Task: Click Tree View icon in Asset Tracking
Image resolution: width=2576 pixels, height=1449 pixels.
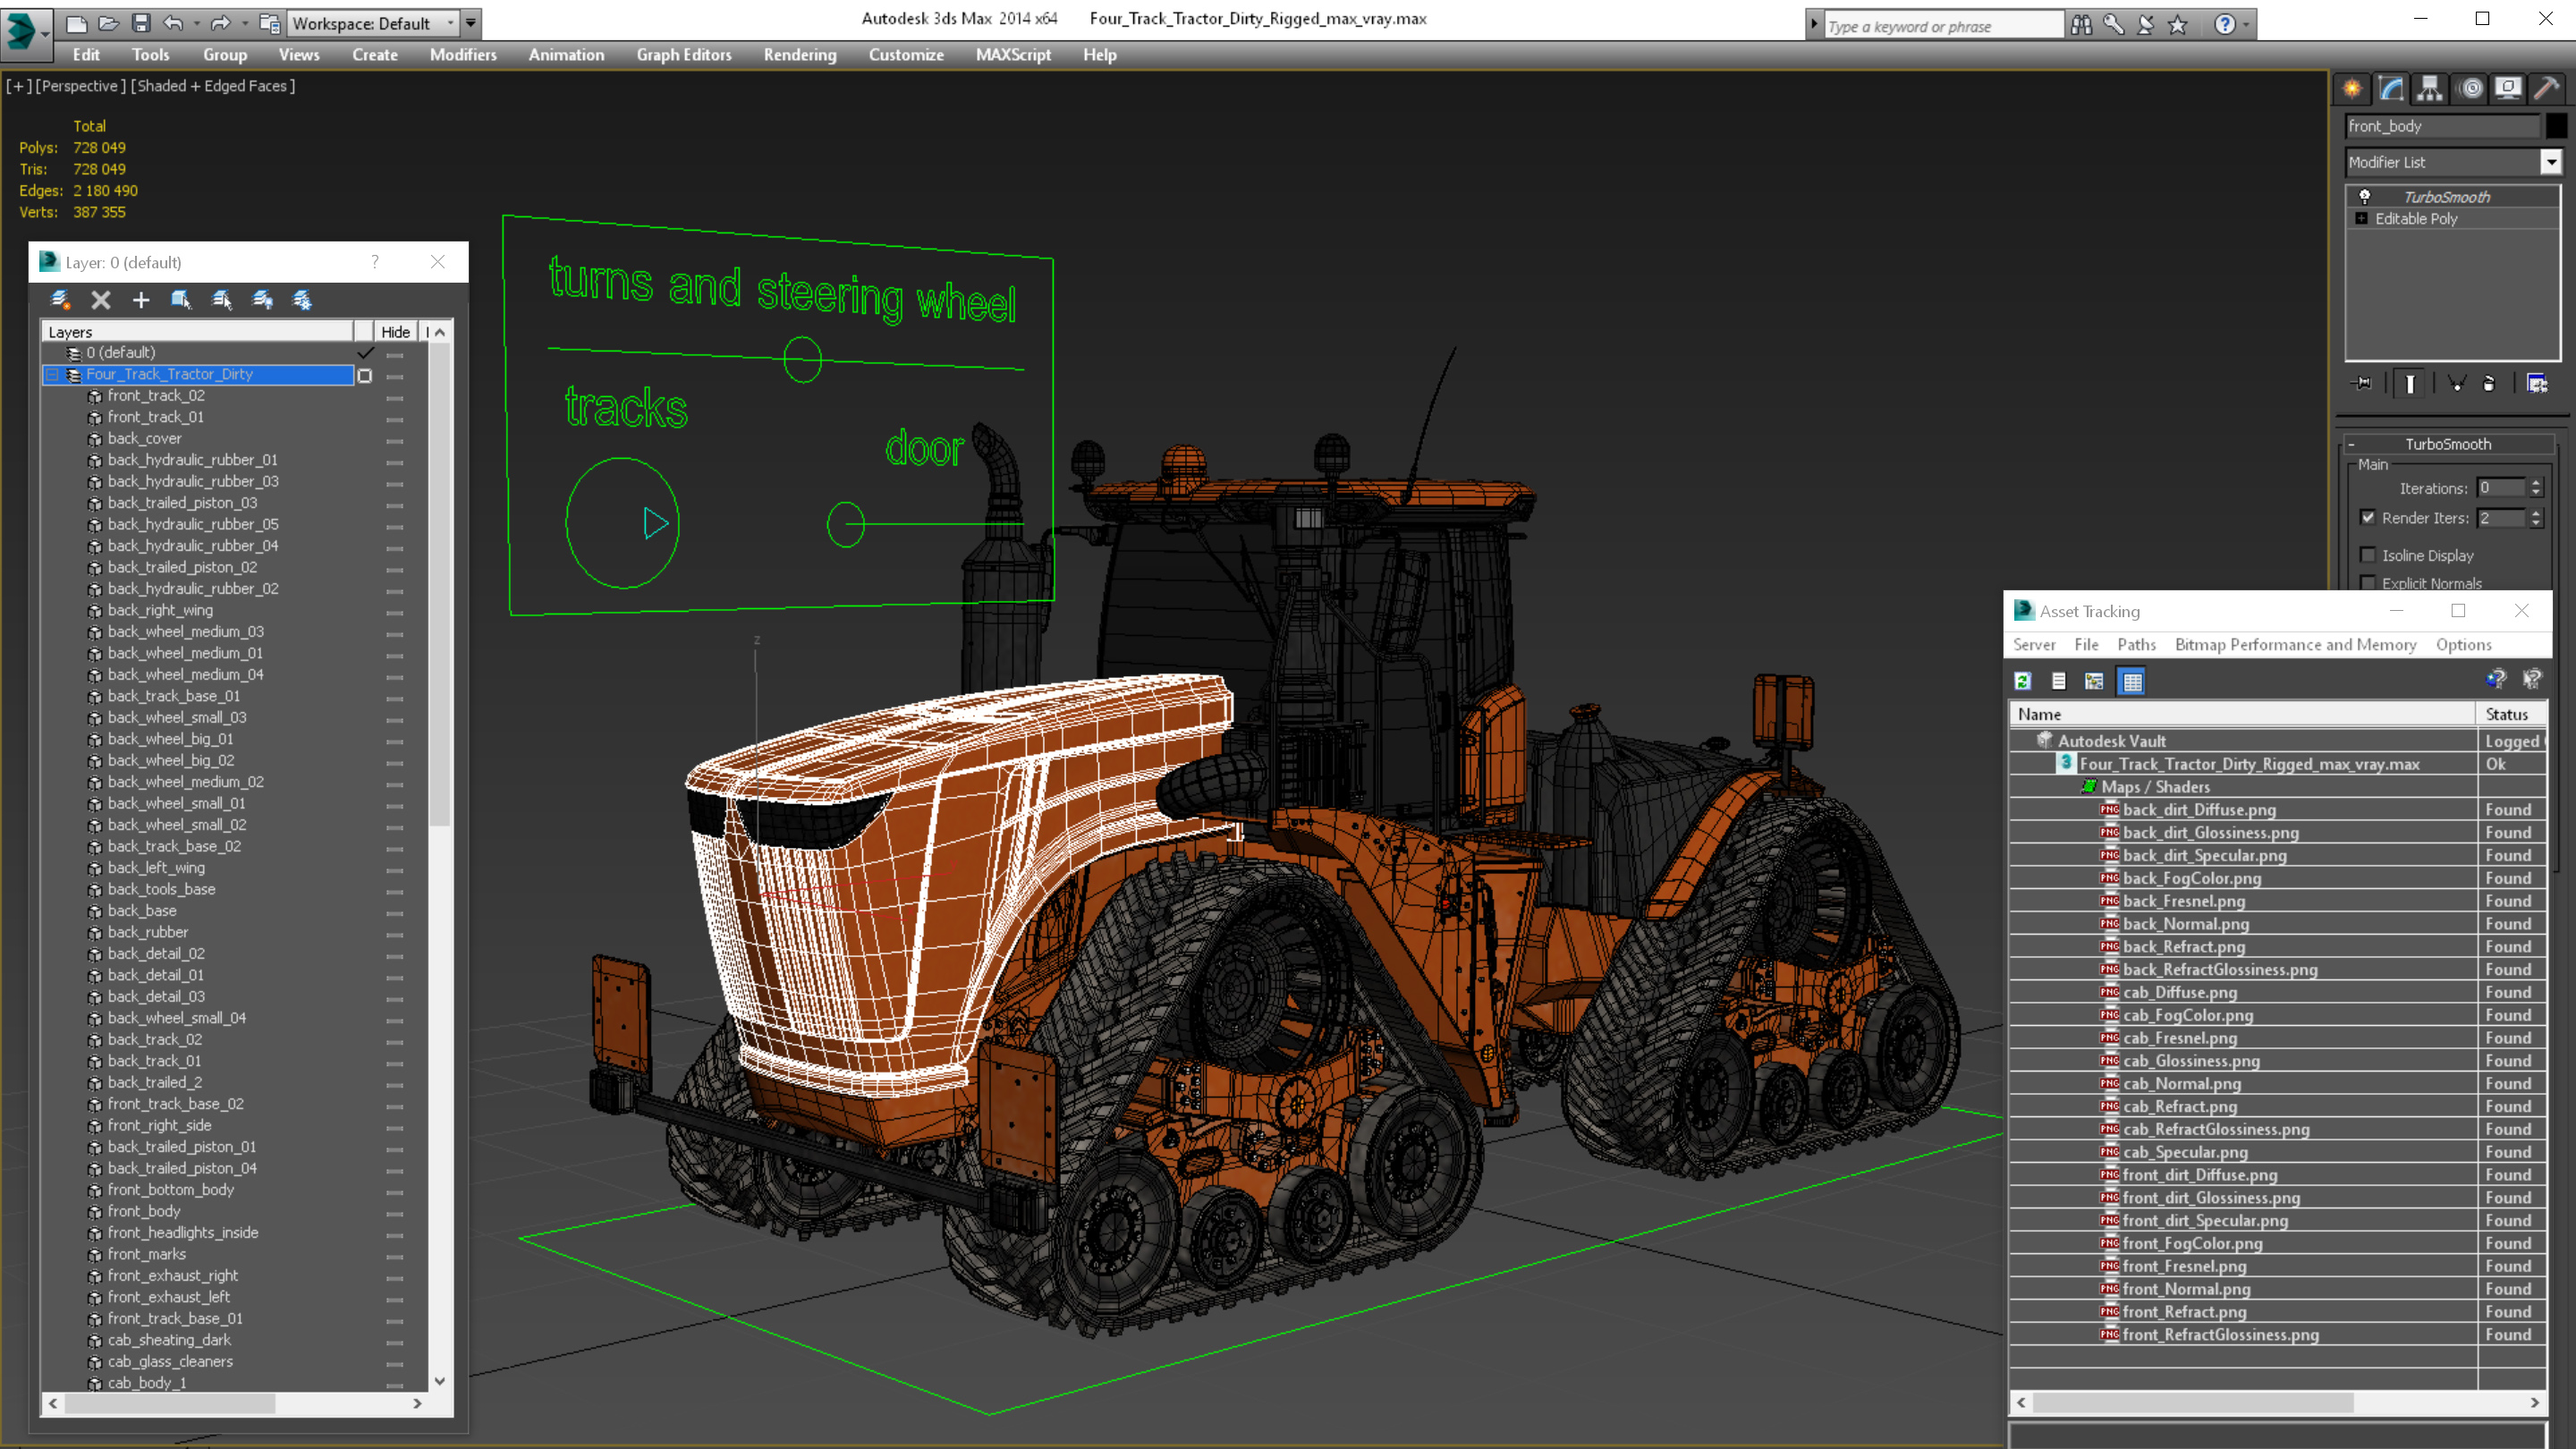Action: tap(2094, 681)
